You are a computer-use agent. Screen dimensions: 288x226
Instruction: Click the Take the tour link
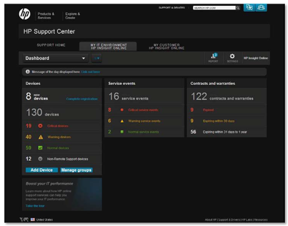point(35,206)
